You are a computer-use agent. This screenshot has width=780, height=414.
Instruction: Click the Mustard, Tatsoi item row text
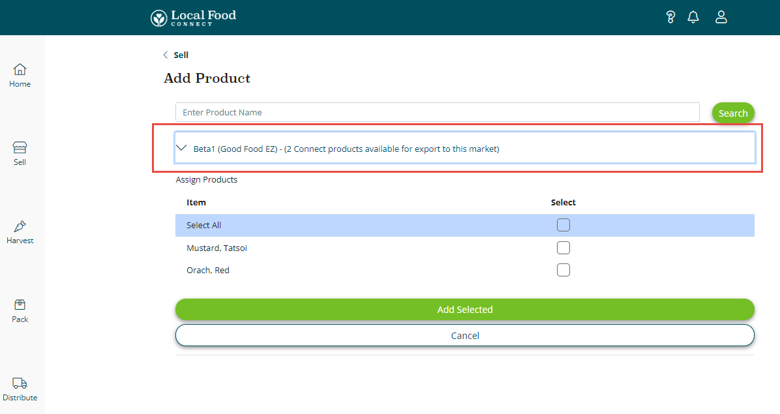(217, 248)
